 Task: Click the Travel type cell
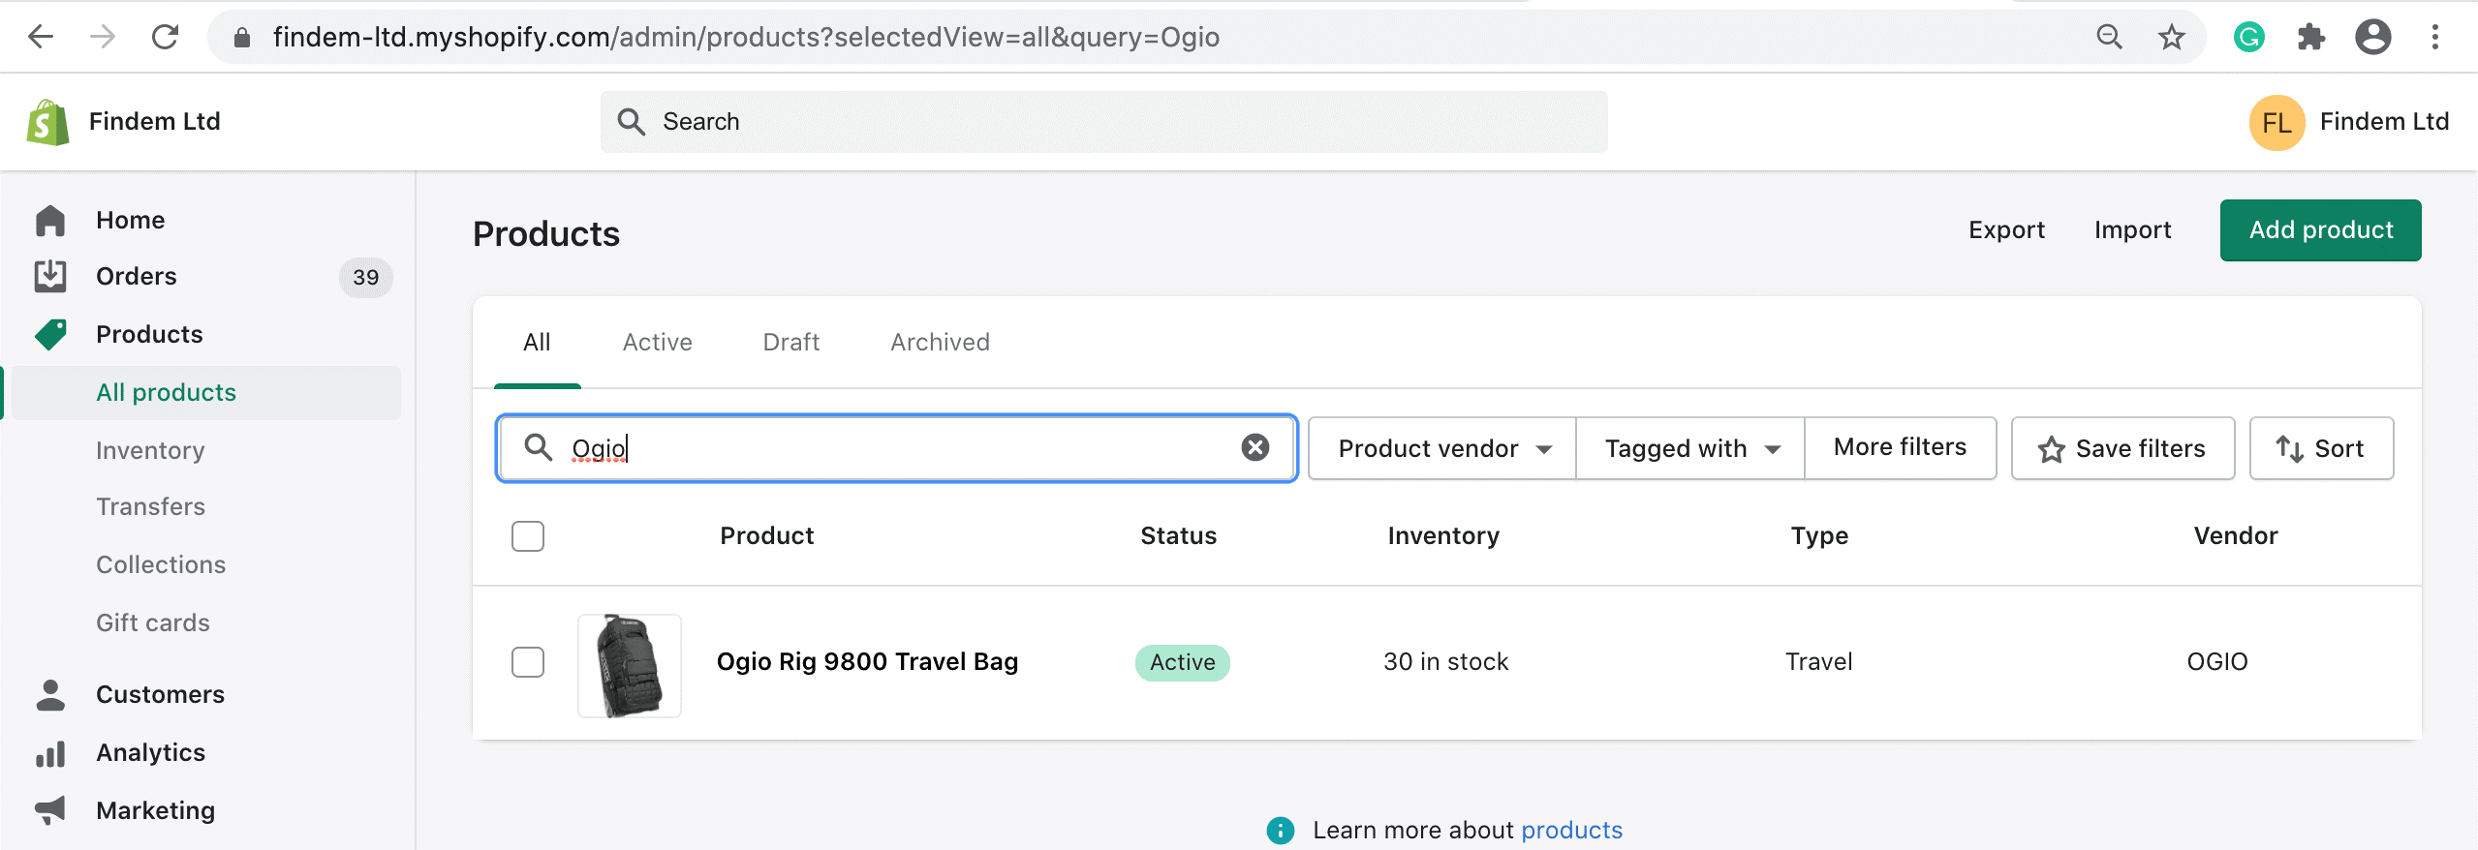[x=1818, y=662]
